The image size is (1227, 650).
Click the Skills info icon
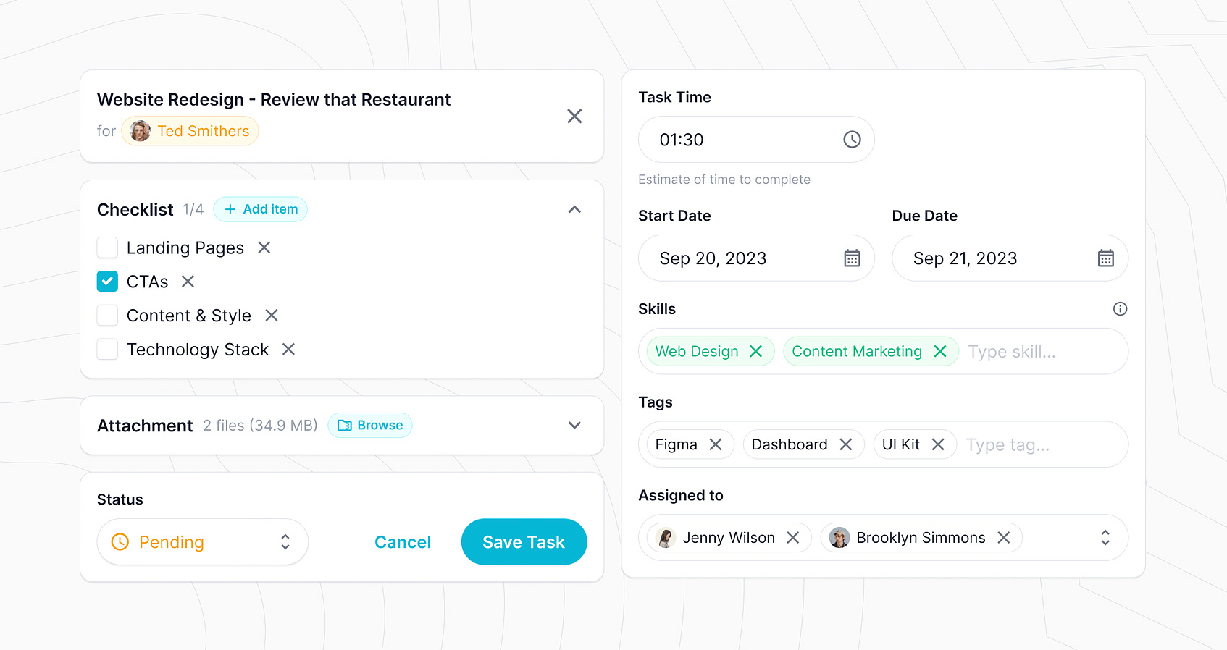coord(1120,309)
